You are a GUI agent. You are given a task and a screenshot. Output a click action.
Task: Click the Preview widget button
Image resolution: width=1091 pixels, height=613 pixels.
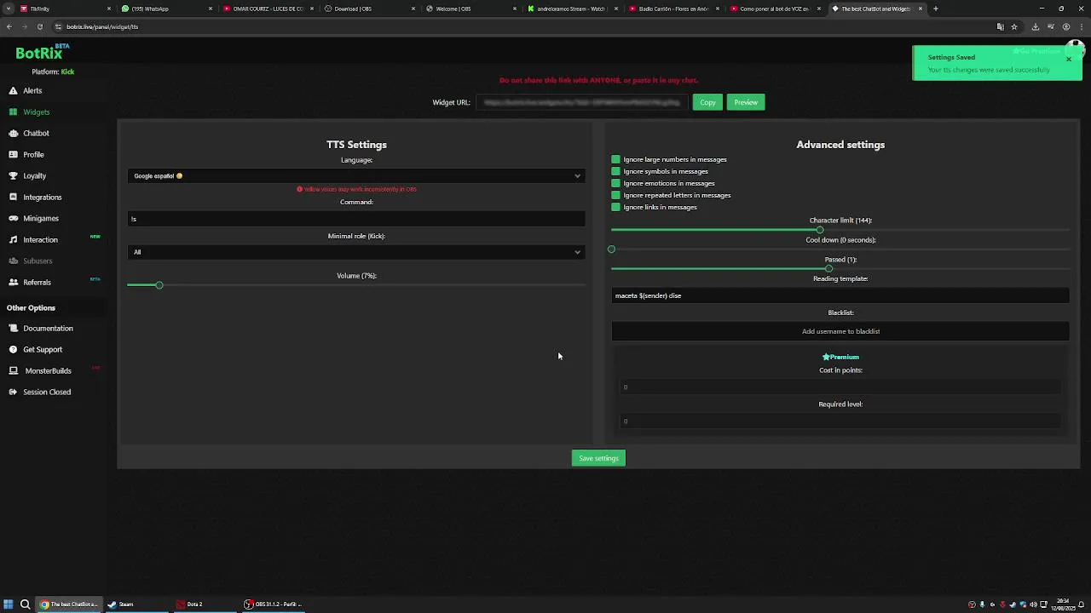point(746,102)
